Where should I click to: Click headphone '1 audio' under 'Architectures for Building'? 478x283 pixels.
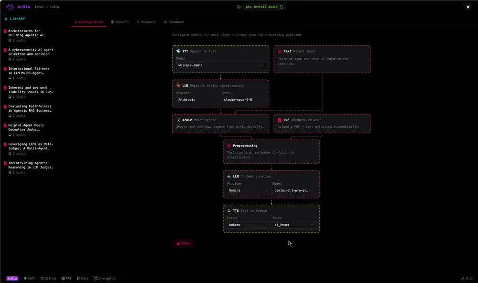pyautogui.click(x=17, y=40)
